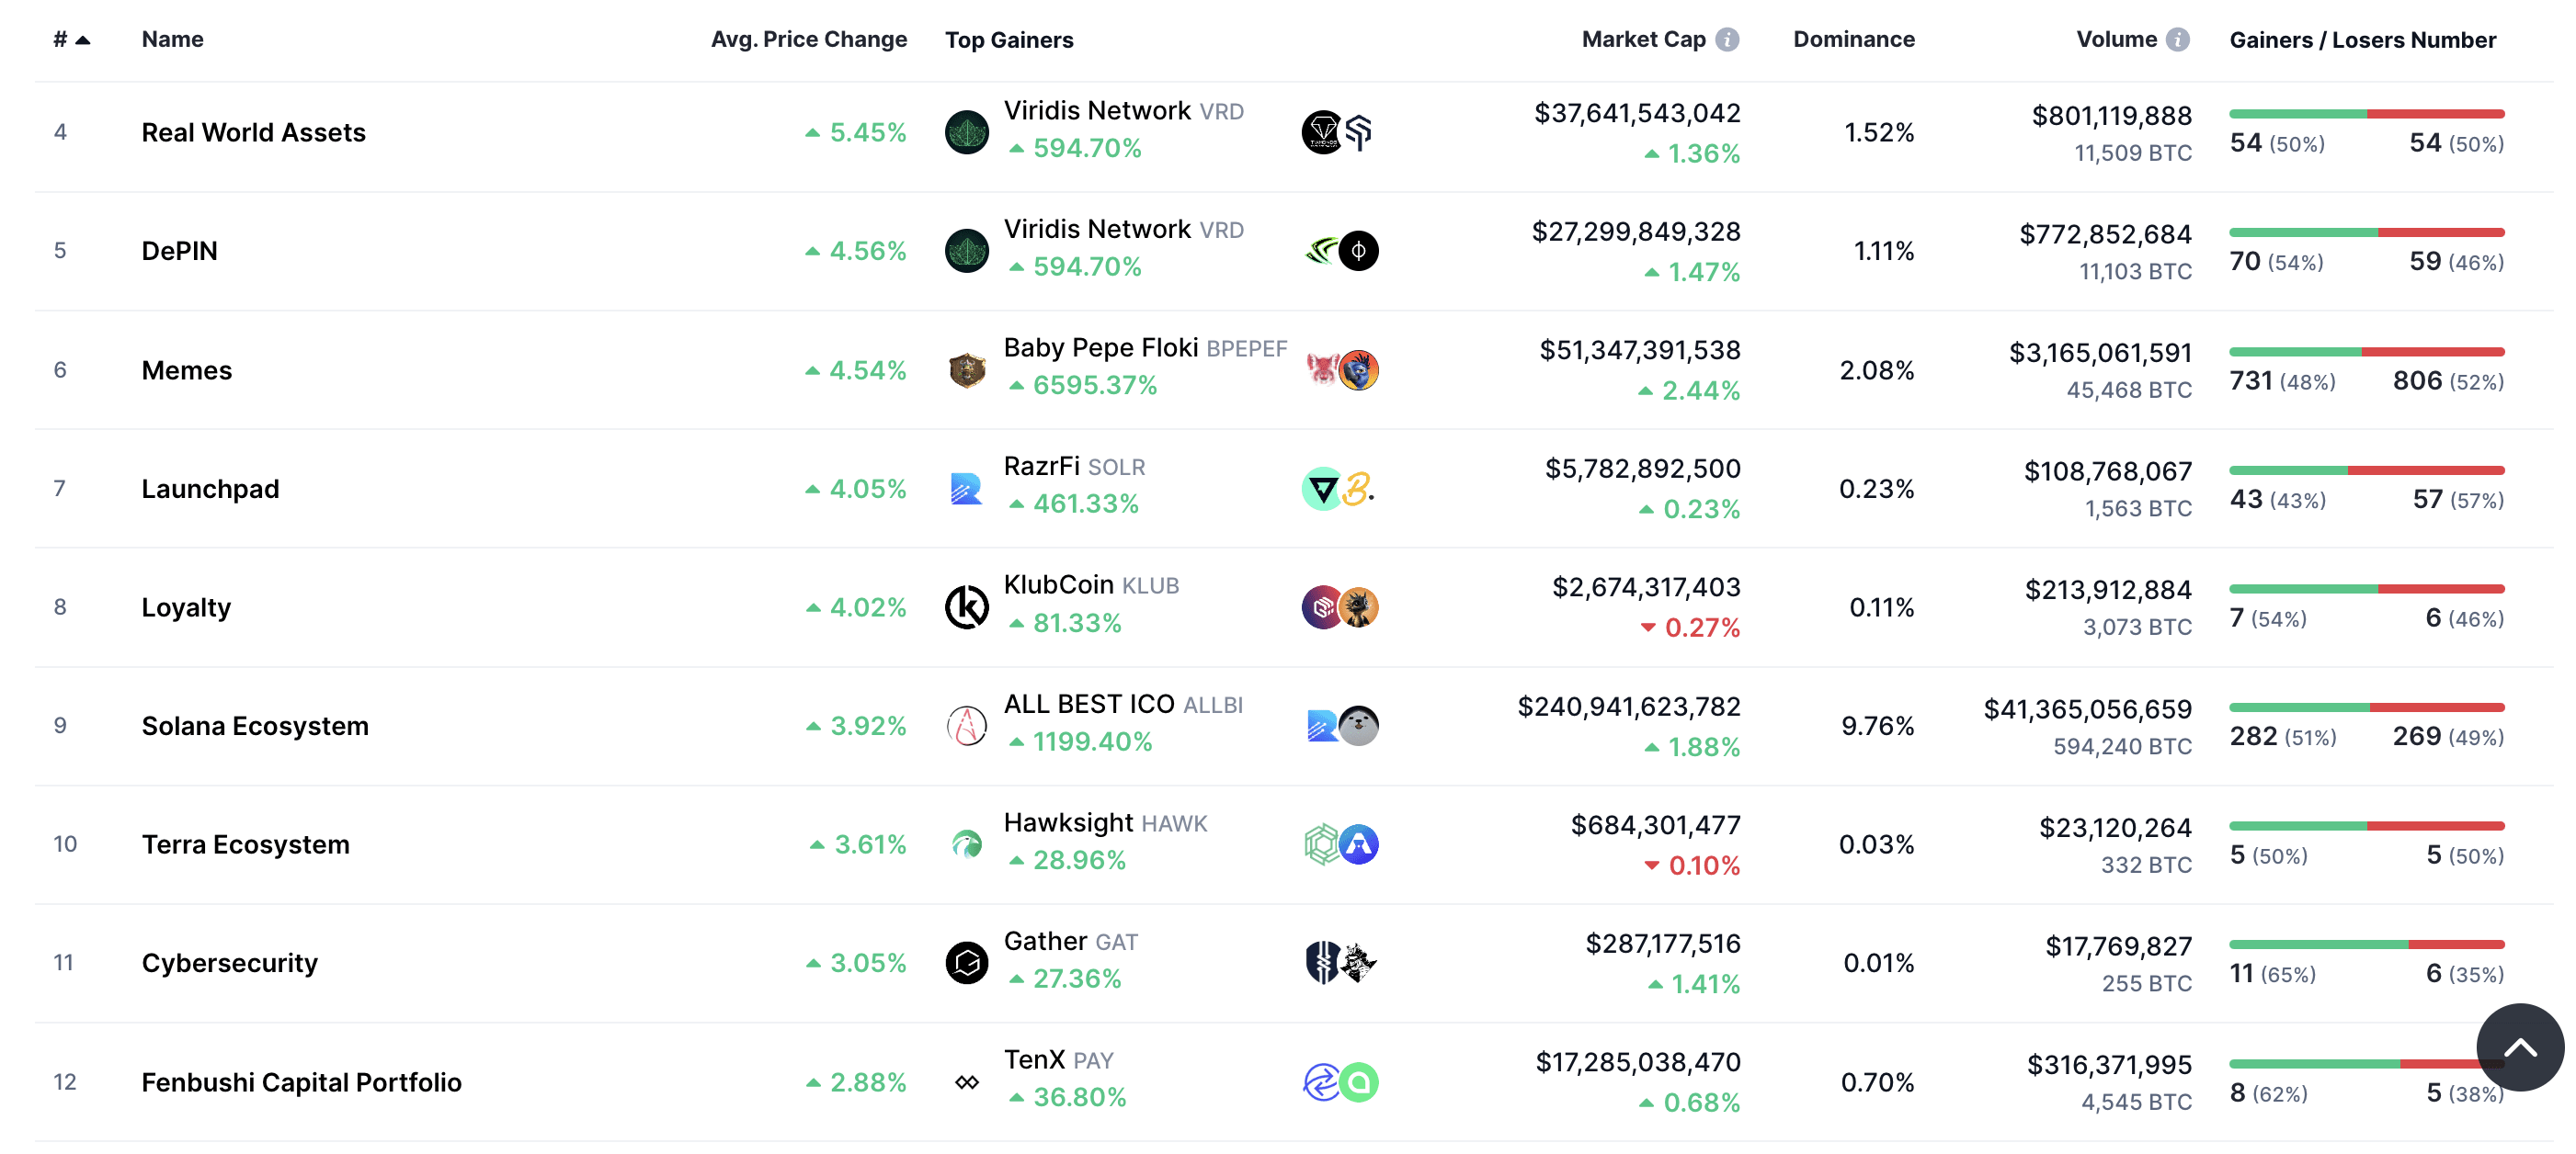2576x1154 pixels.
Task: Click the scroll-to-top arrow button
Action: [x=2519, y=1047]
